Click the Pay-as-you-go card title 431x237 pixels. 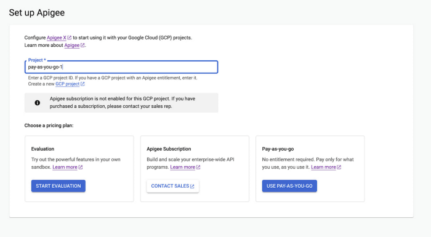tap(278, 149)
